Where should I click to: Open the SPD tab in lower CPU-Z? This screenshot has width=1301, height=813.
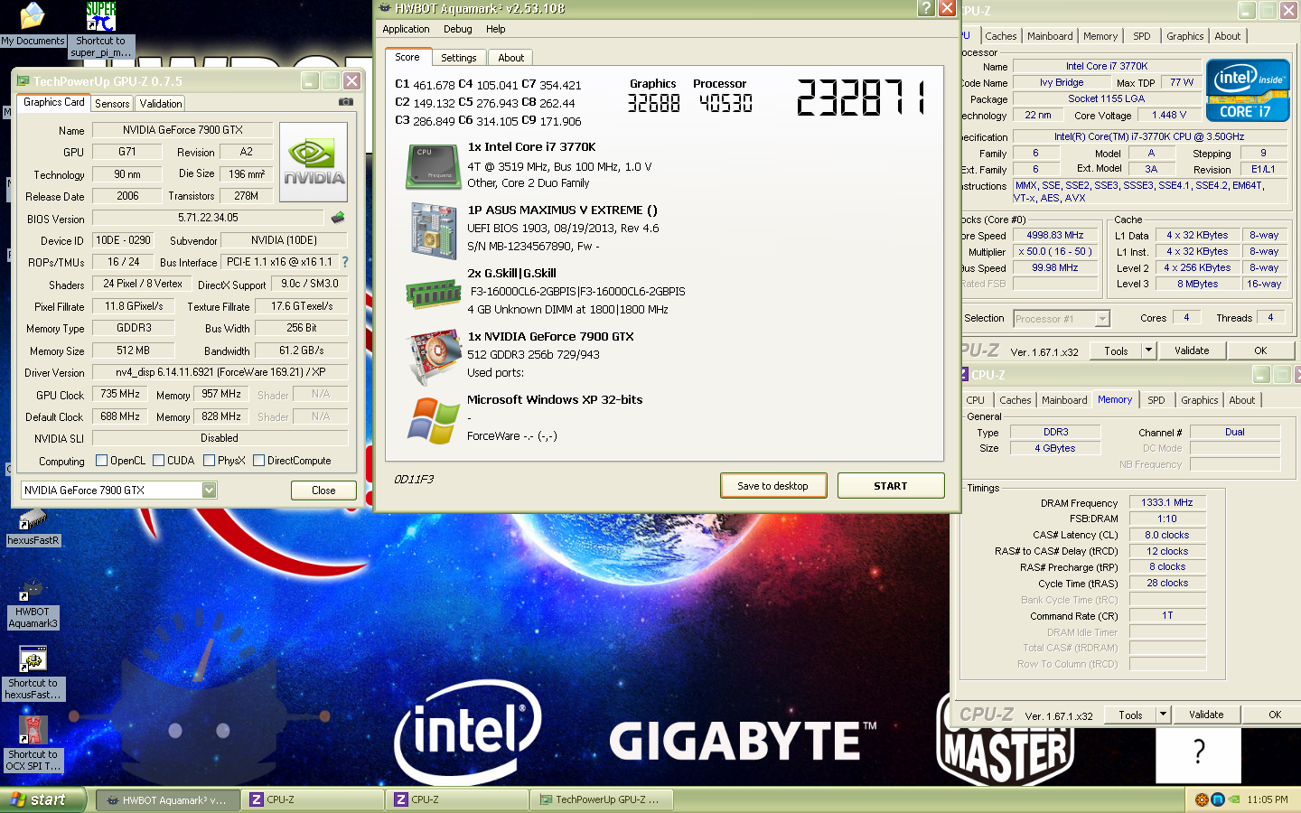pos(1156,400)
